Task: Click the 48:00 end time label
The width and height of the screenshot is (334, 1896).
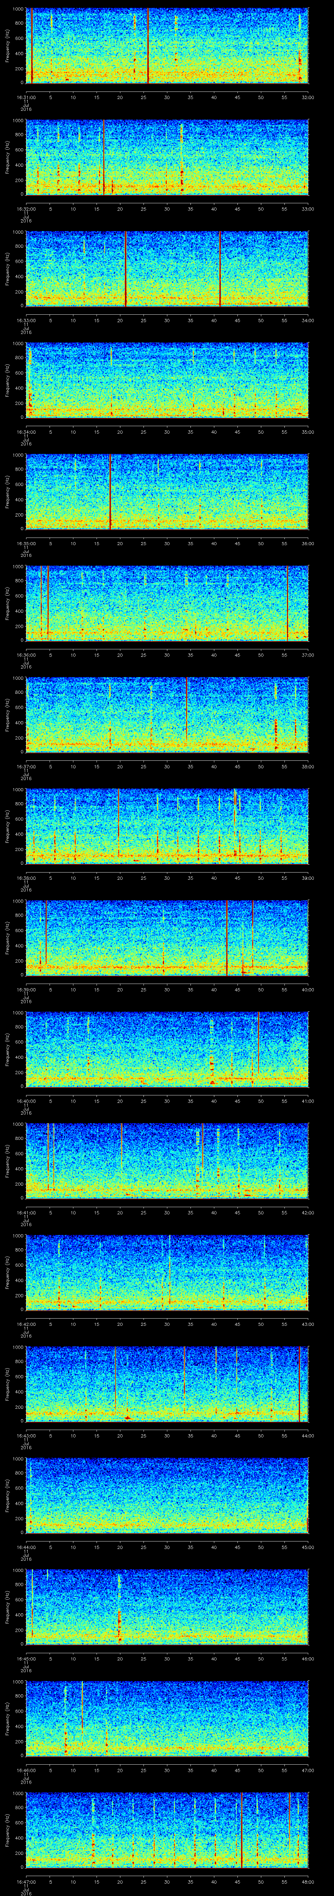Action: click(x=308, y=1881)
